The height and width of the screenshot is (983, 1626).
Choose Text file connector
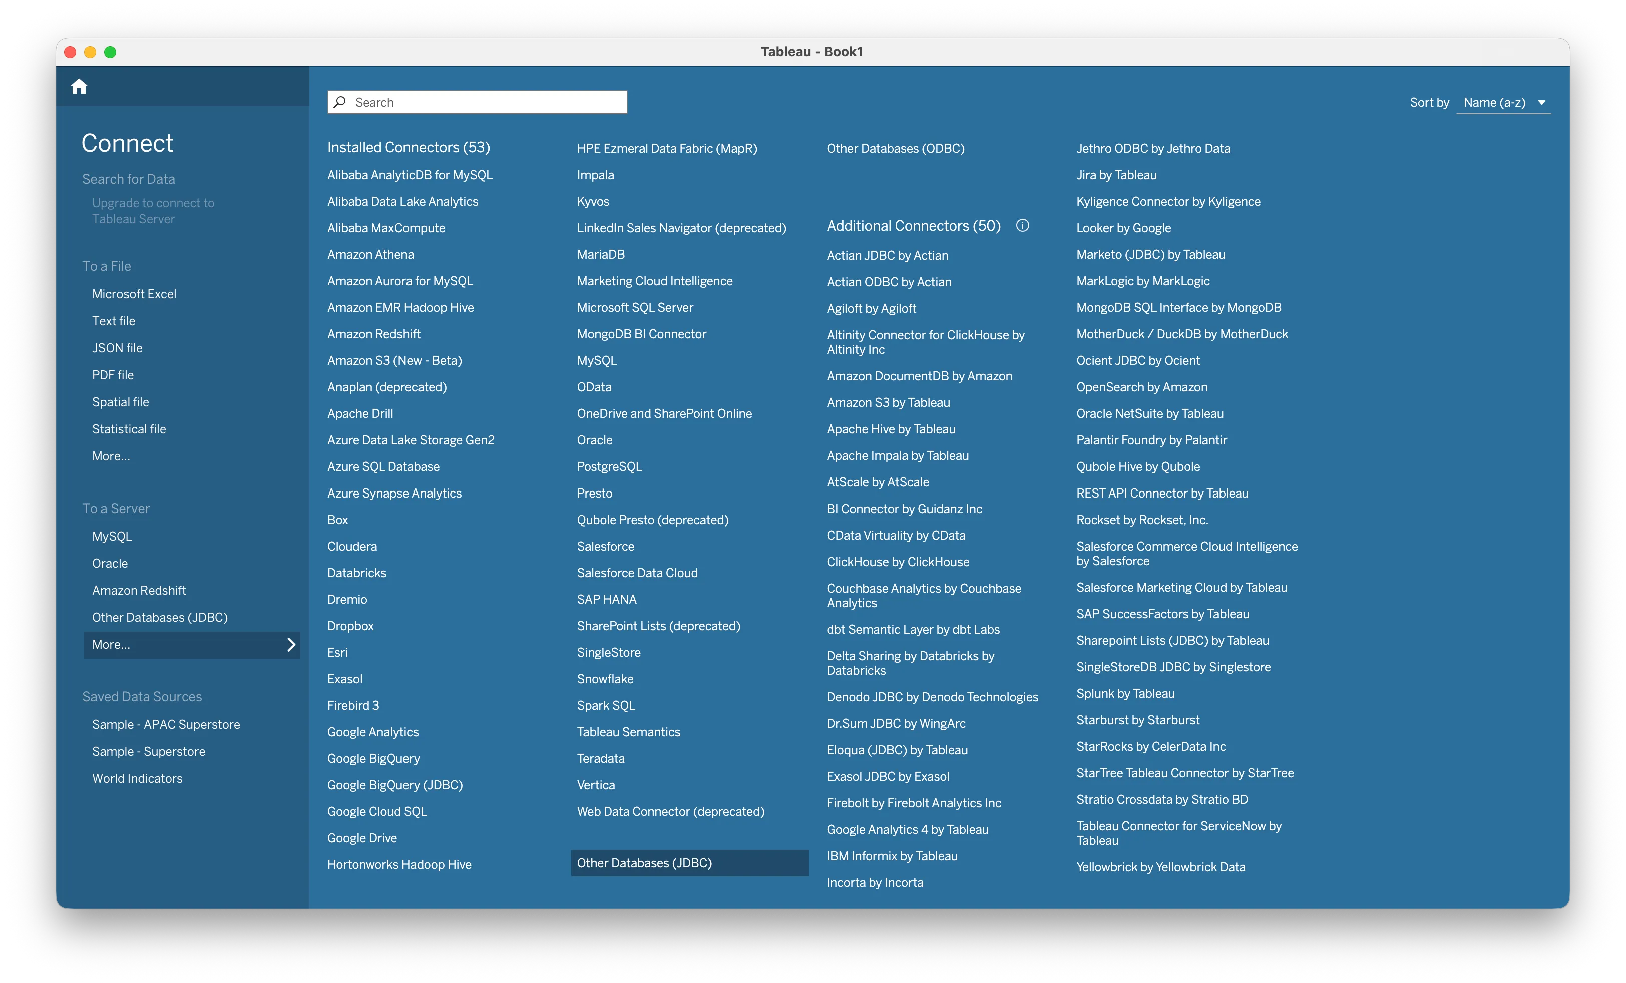[x=114, y=321]
